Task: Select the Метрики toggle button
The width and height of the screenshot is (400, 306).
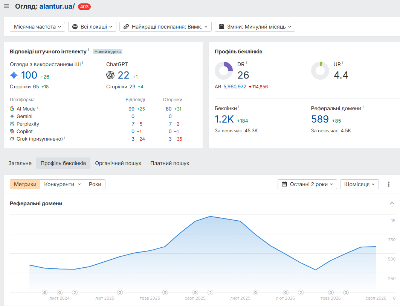Action: 25,184
